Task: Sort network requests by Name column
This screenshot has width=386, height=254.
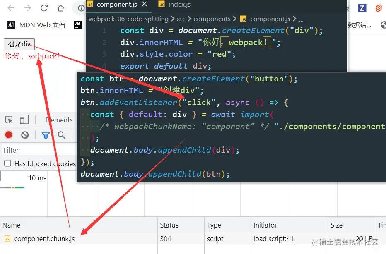Action: click(x=79, y=225)
